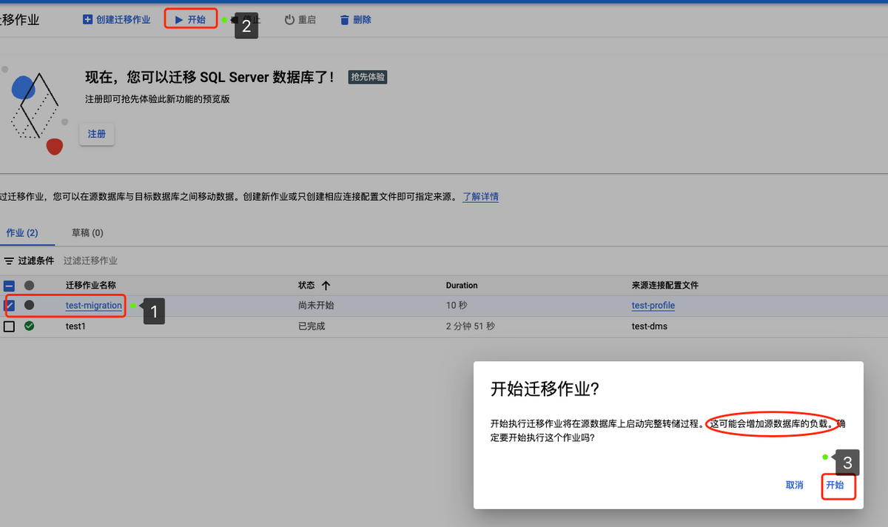
Task: Click the 注册 button to sign up
Action: pos(96,134)
